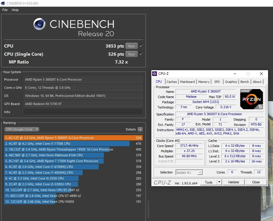Click the Details label in Ranking panel

click(x=131, y=129)
